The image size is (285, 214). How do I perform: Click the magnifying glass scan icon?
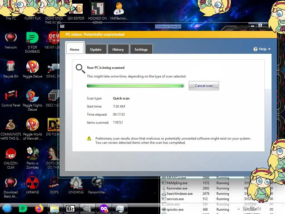point(80,69)
